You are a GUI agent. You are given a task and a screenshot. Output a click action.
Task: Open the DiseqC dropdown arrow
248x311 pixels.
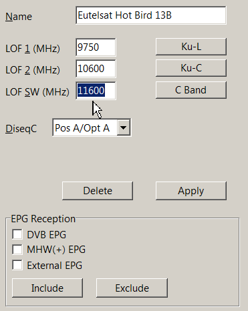(x=124, y=127)
